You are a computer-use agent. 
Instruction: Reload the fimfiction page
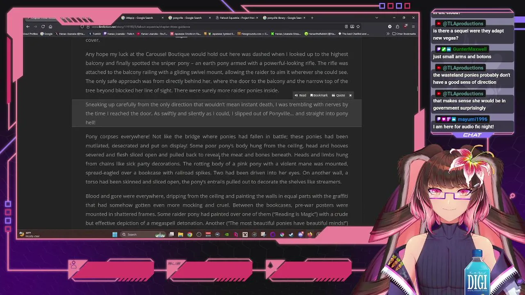[43, 27]
